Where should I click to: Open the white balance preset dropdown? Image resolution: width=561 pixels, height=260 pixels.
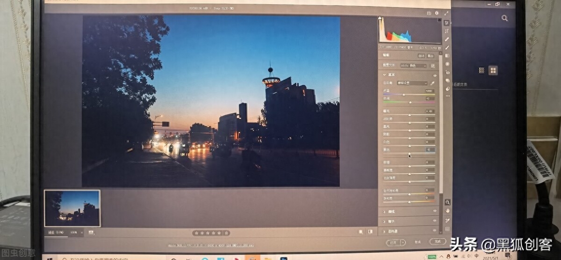pos(412,83)
